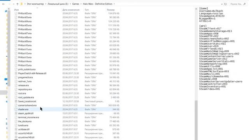
Task: Select file icon of PHXscn10.era
Action: (16, 45)
